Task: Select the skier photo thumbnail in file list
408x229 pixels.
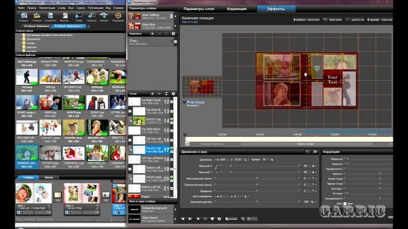Action: (x=27, y=77)
